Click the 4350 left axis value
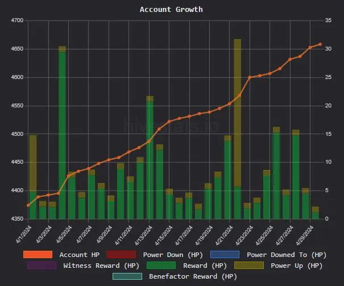This screenshot has height=286, width=344. tap(17, 219)
